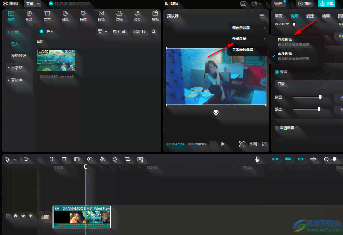Open the 全部 filter dropdown
The width and height of the screenshot is (343, 235).
pos(139,32)
